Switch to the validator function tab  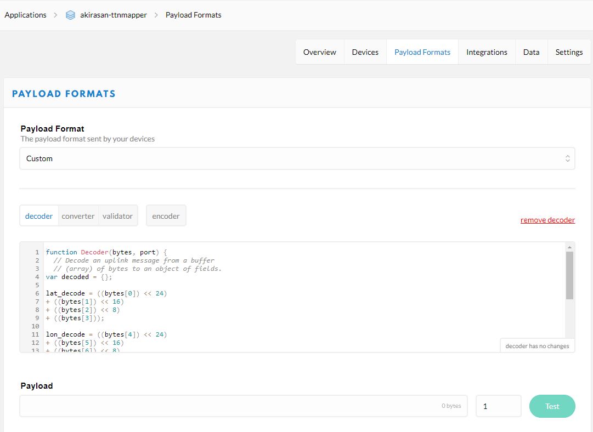[117, 216]
